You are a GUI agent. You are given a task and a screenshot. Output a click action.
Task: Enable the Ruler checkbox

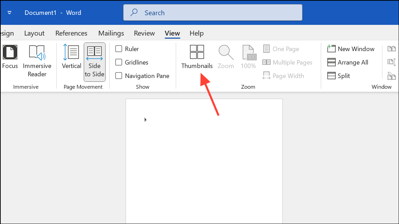119,49
